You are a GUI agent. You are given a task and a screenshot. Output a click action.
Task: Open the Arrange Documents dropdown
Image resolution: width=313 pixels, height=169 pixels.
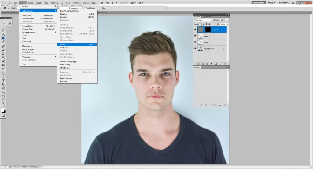(133, 3)
